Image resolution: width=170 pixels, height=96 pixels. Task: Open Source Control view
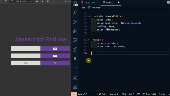pyautogui.click(x=75, y=22)
